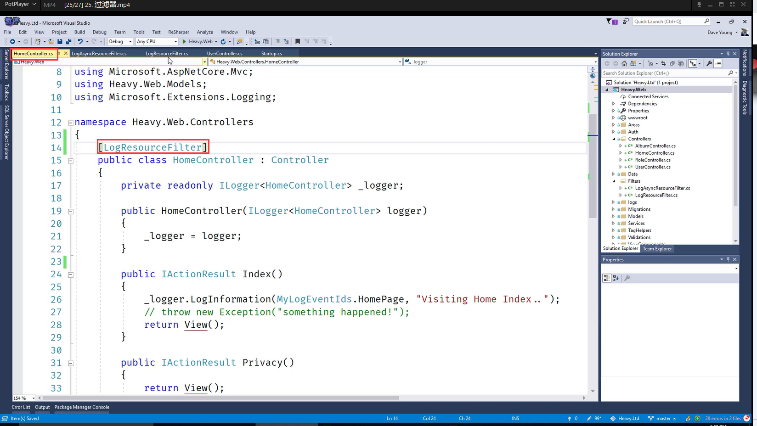Expand the Dependencies node
The image size is (757, 426).
[x=614, y=104]
